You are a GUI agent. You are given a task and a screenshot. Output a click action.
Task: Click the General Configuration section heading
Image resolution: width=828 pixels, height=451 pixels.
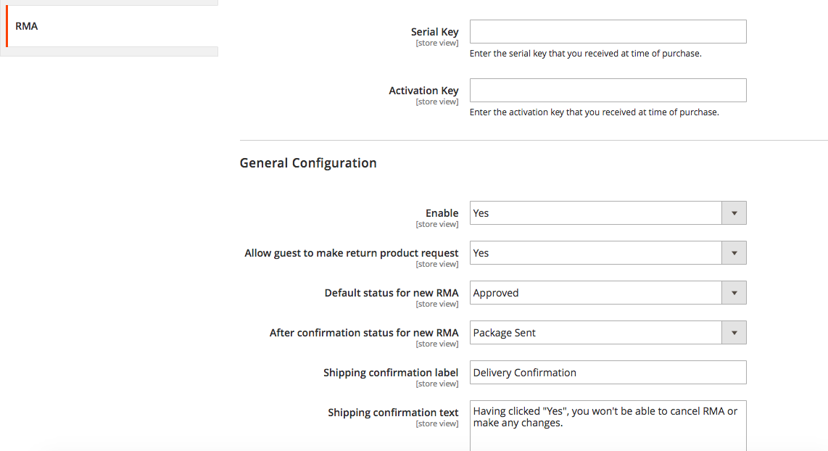(308, 162)
